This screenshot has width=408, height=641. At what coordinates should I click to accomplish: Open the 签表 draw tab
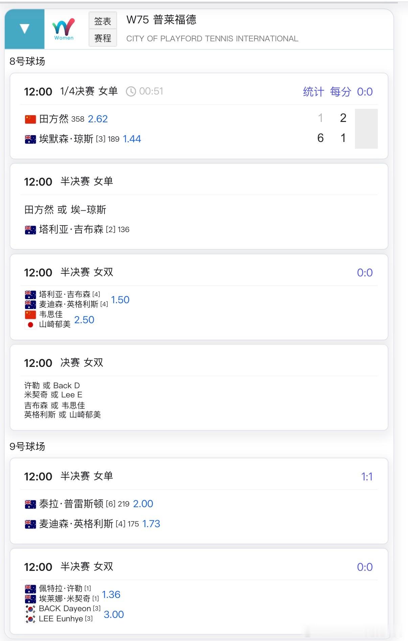(x=103, y=21)
